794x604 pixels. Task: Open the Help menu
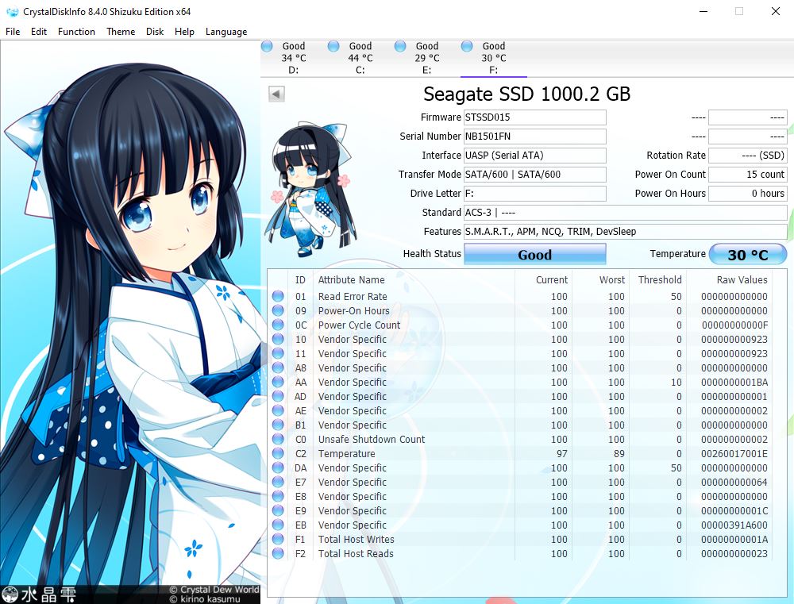(184, 32)
